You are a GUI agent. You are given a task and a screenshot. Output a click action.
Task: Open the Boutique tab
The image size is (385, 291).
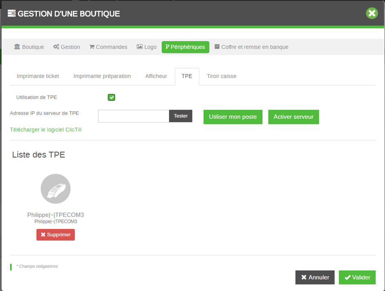29,47
